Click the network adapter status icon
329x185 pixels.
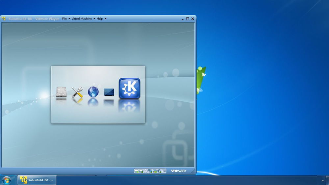(150, 171)
